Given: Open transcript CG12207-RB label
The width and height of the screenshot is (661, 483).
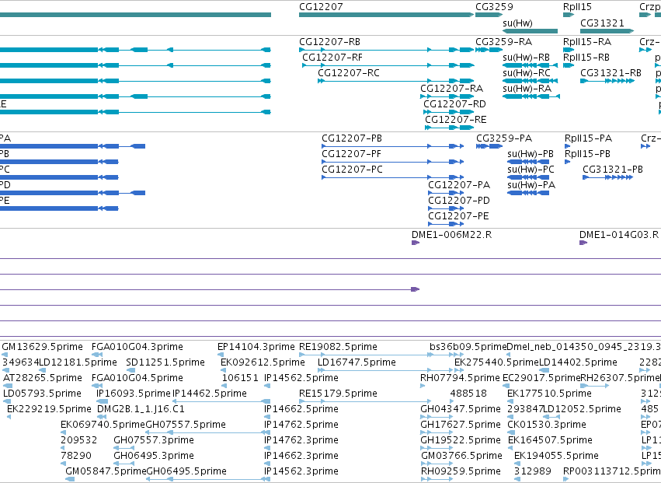Looking at the screenshot, I should (329, 42).
